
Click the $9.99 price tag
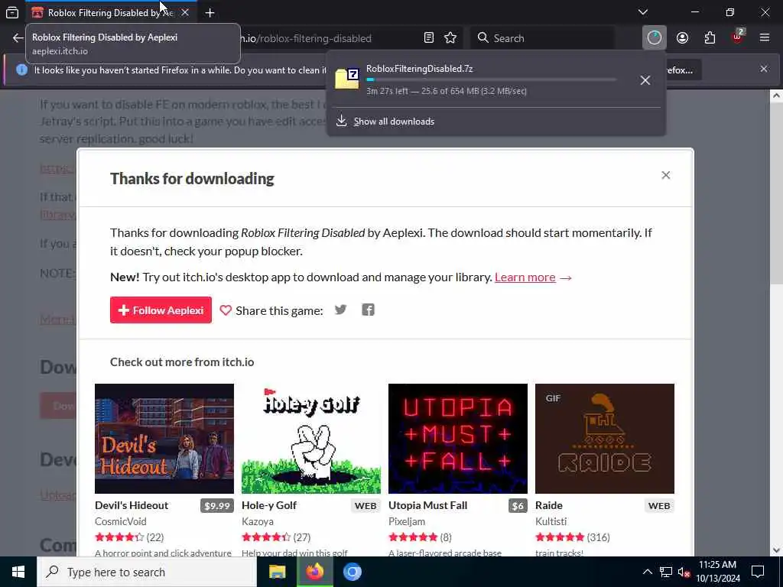coord(217,506)
